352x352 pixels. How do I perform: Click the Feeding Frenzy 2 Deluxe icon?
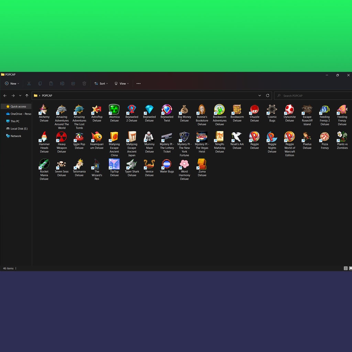(324, 110)
